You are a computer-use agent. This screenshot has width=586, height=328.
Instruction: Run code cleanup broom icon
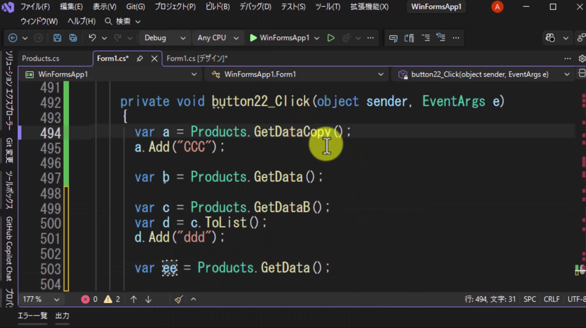[179, 299]
